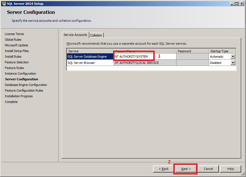Click Complete step in sidebar
The image size is (246, 177).
(x=11, y=102)
